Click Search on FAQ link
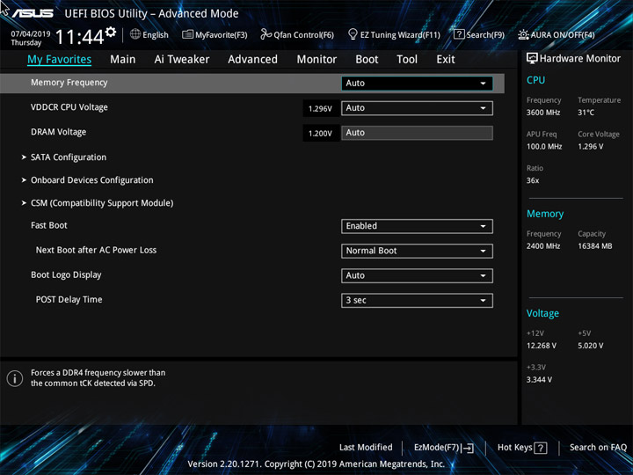The height and width of the screenshot is (475, 633). coord(599,447)
